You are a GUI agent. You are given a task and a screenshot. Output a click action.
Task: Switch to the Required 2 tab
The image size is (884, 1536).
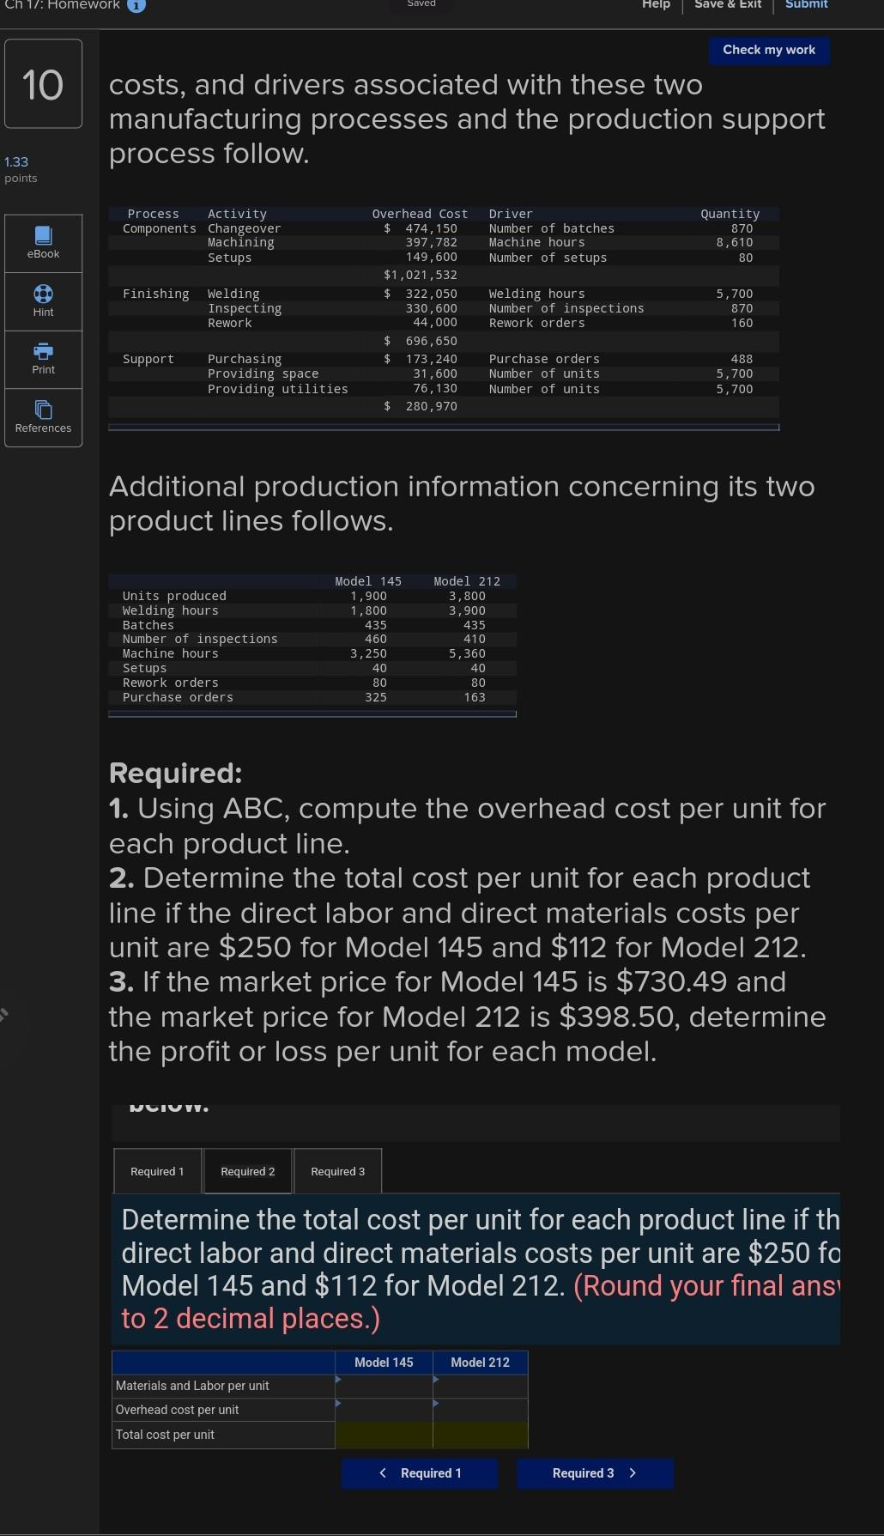pyautogui.click(x=248, y=1171)
